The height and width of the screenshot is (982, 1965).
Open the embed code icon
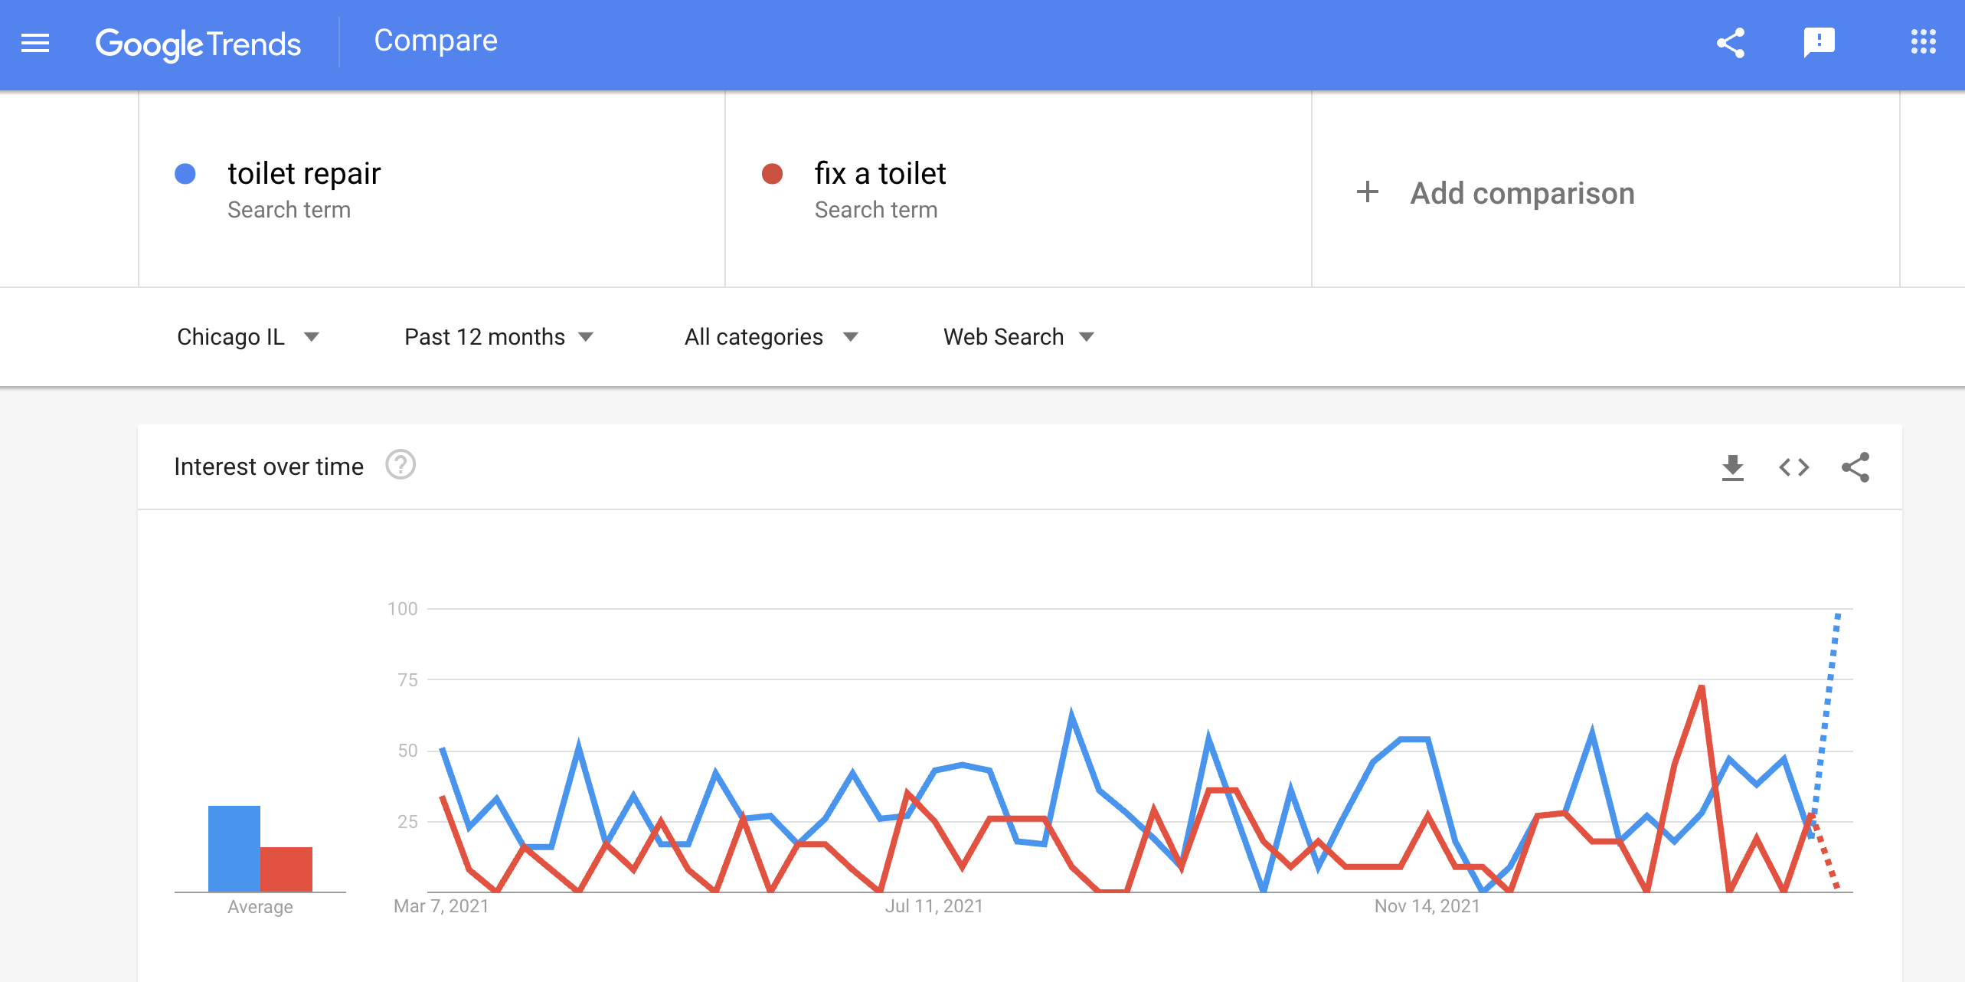coord(1793,467)
